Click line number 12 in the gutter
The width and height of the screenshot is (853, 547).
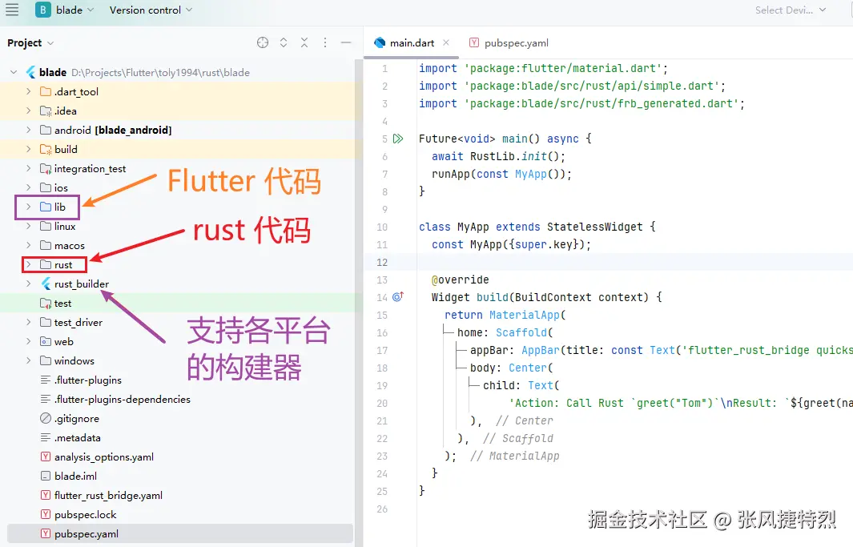[x=382, y=262]
